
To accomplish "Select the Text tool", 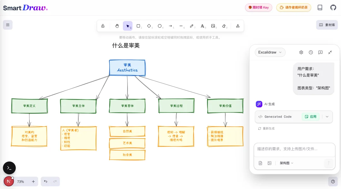I will (203, 26).
